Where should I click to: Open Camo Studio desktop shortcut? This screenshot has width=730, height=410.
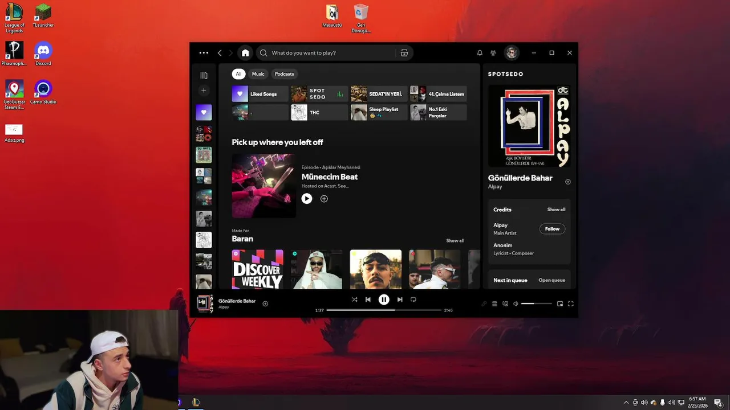coord(43,92)
